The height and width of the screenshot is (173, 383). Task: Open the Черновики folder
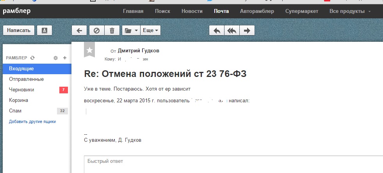click(21, 90)
